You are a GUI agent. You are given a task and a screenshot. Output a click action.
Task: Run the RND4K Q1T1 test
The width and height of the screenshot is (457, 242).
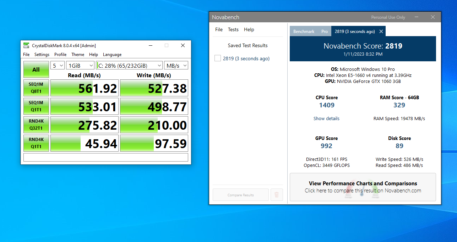click(36, 143)
